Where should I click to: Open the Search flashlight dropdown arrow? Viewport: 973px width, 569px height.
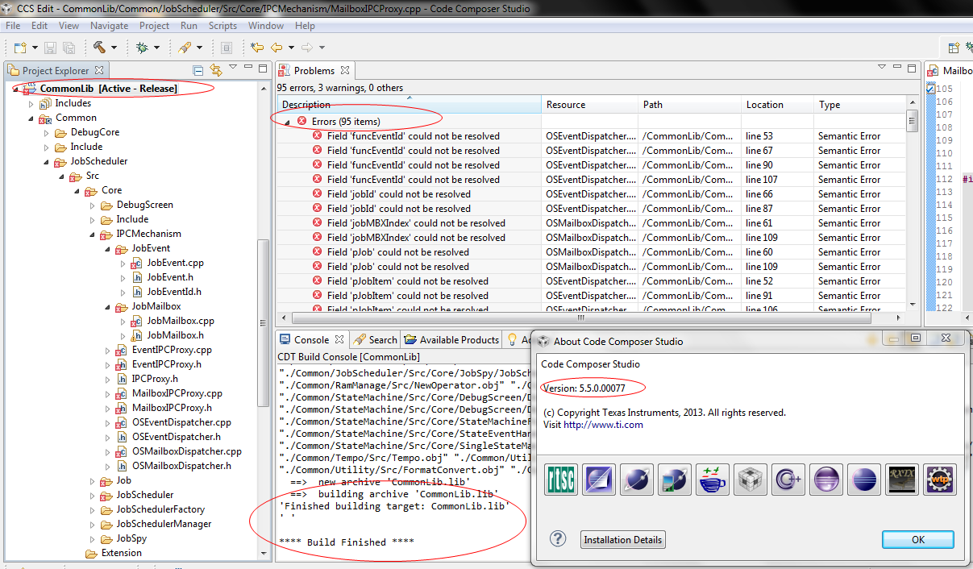[x=198, y=48]
